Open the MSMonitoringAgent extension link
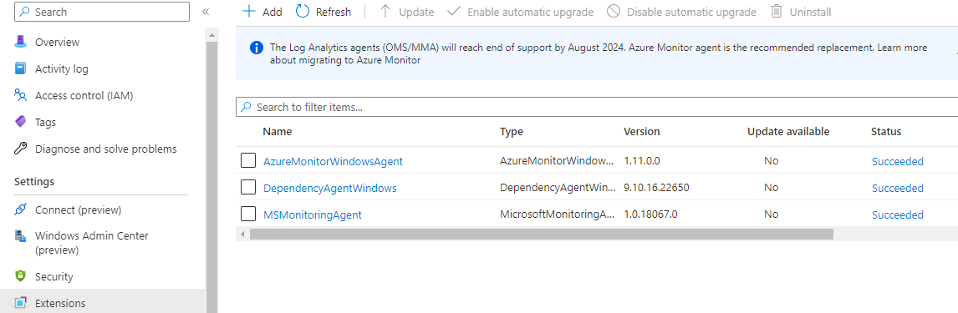Screen dimensions: 958x313 312,215
